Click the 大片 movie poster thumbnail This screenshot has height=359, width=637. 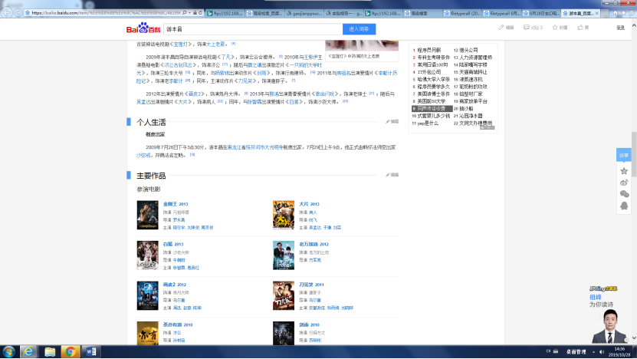point(284,215)
